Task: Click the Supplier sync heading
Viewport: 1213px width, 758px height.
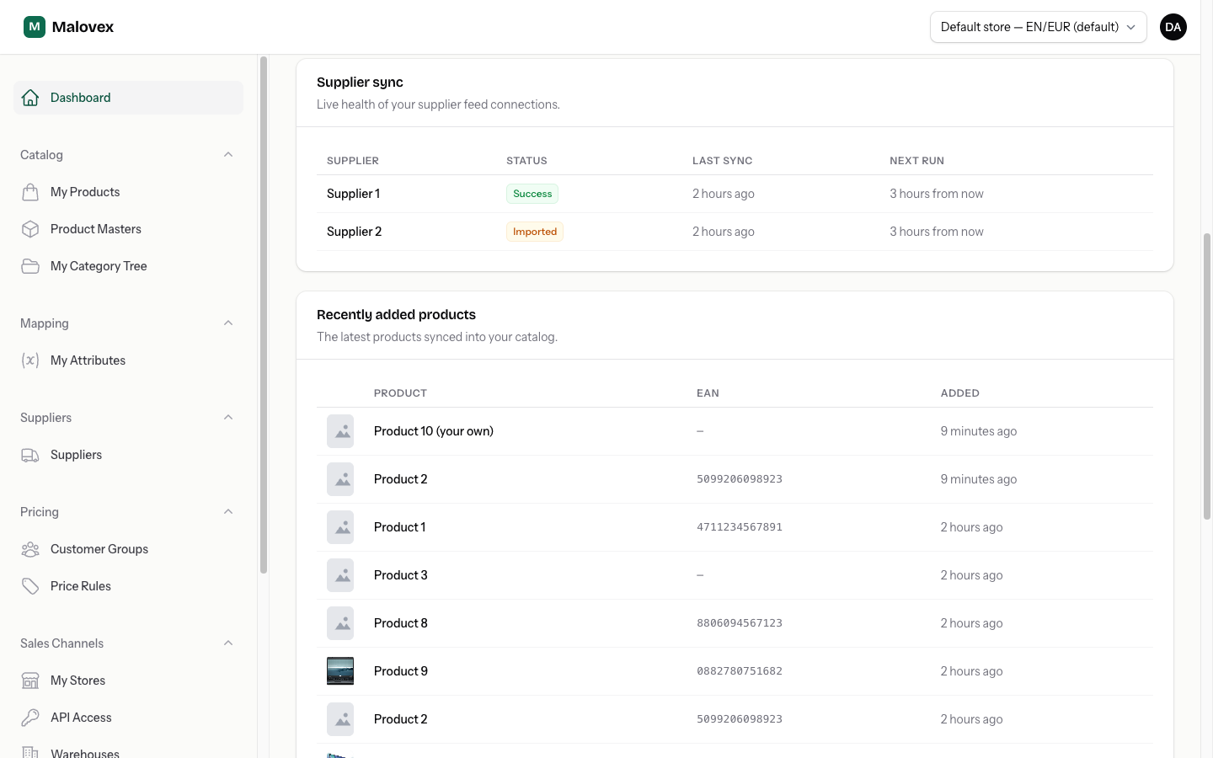Action: (360, 82)
